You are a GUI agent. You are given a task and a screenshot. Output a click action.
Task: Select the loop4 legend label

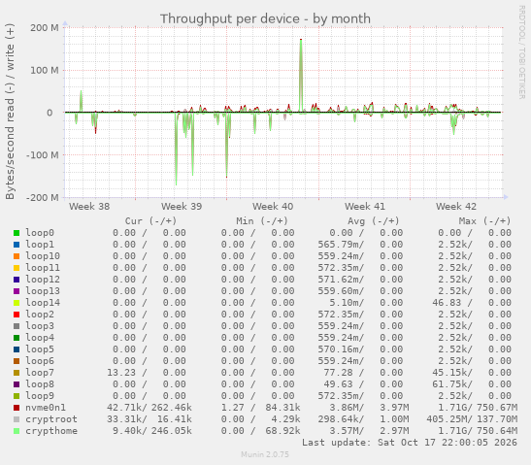pos(40,338)
